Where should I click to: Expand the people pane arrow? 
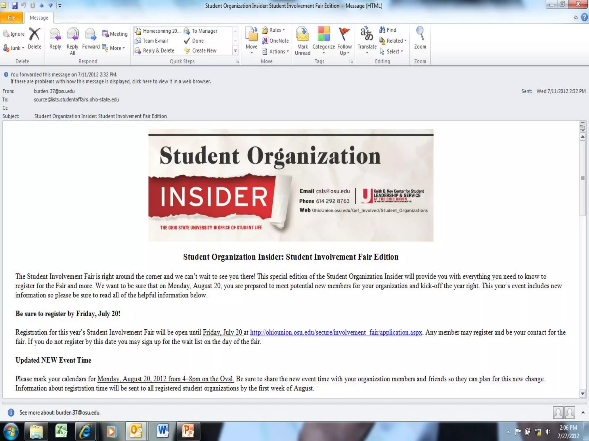tap(583, 413)
